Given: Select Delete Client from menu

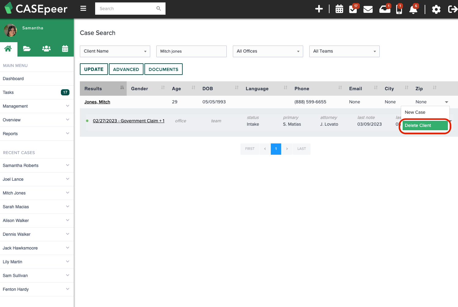Looking at the screenshot, I should [425, 125].
